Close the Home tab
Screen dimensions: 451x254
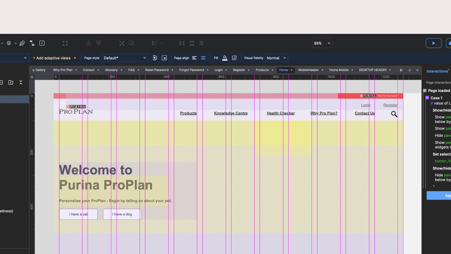click(291, 70)
